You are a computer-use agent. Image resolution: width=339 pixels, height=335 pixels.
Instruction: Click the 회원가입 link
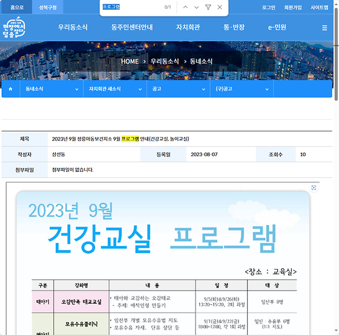pyautogui.click(x=293, y=8)
